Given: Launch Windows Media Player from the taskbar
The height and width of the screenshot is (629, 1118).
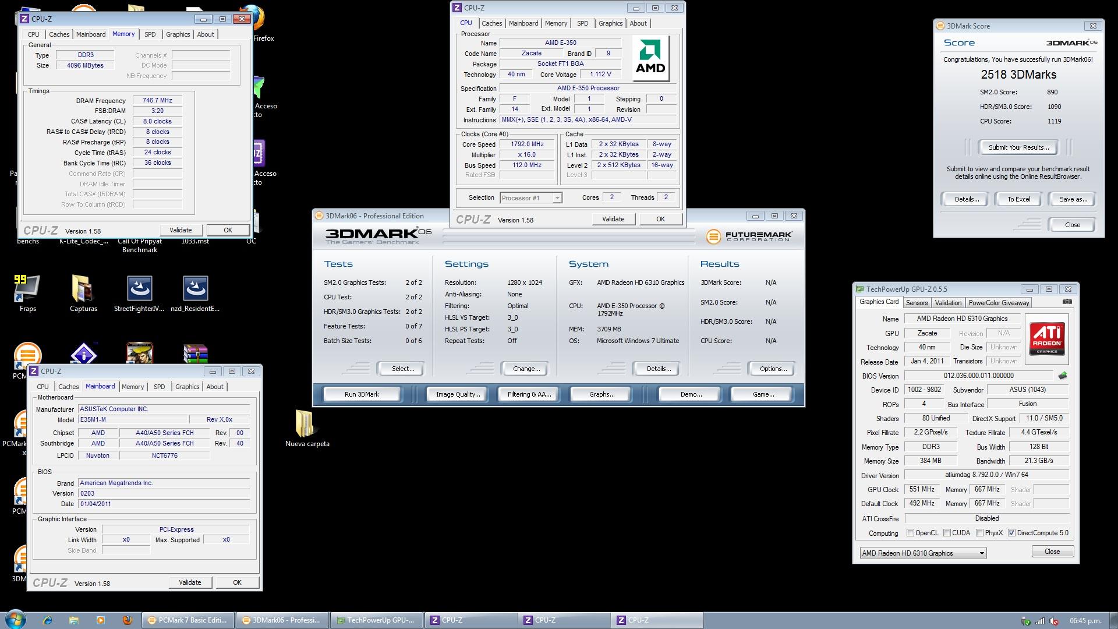Looking at the screenshot, I should 100,620.
